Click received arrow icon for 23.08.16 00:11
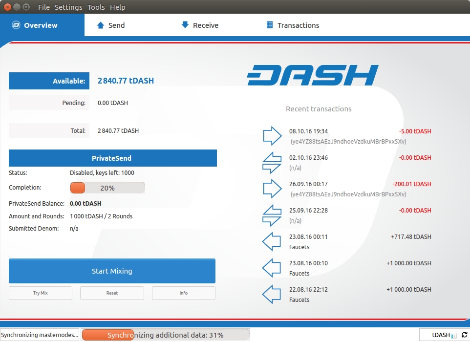The width and height of the screenshot is (470, 342). (x=272, y=241)
